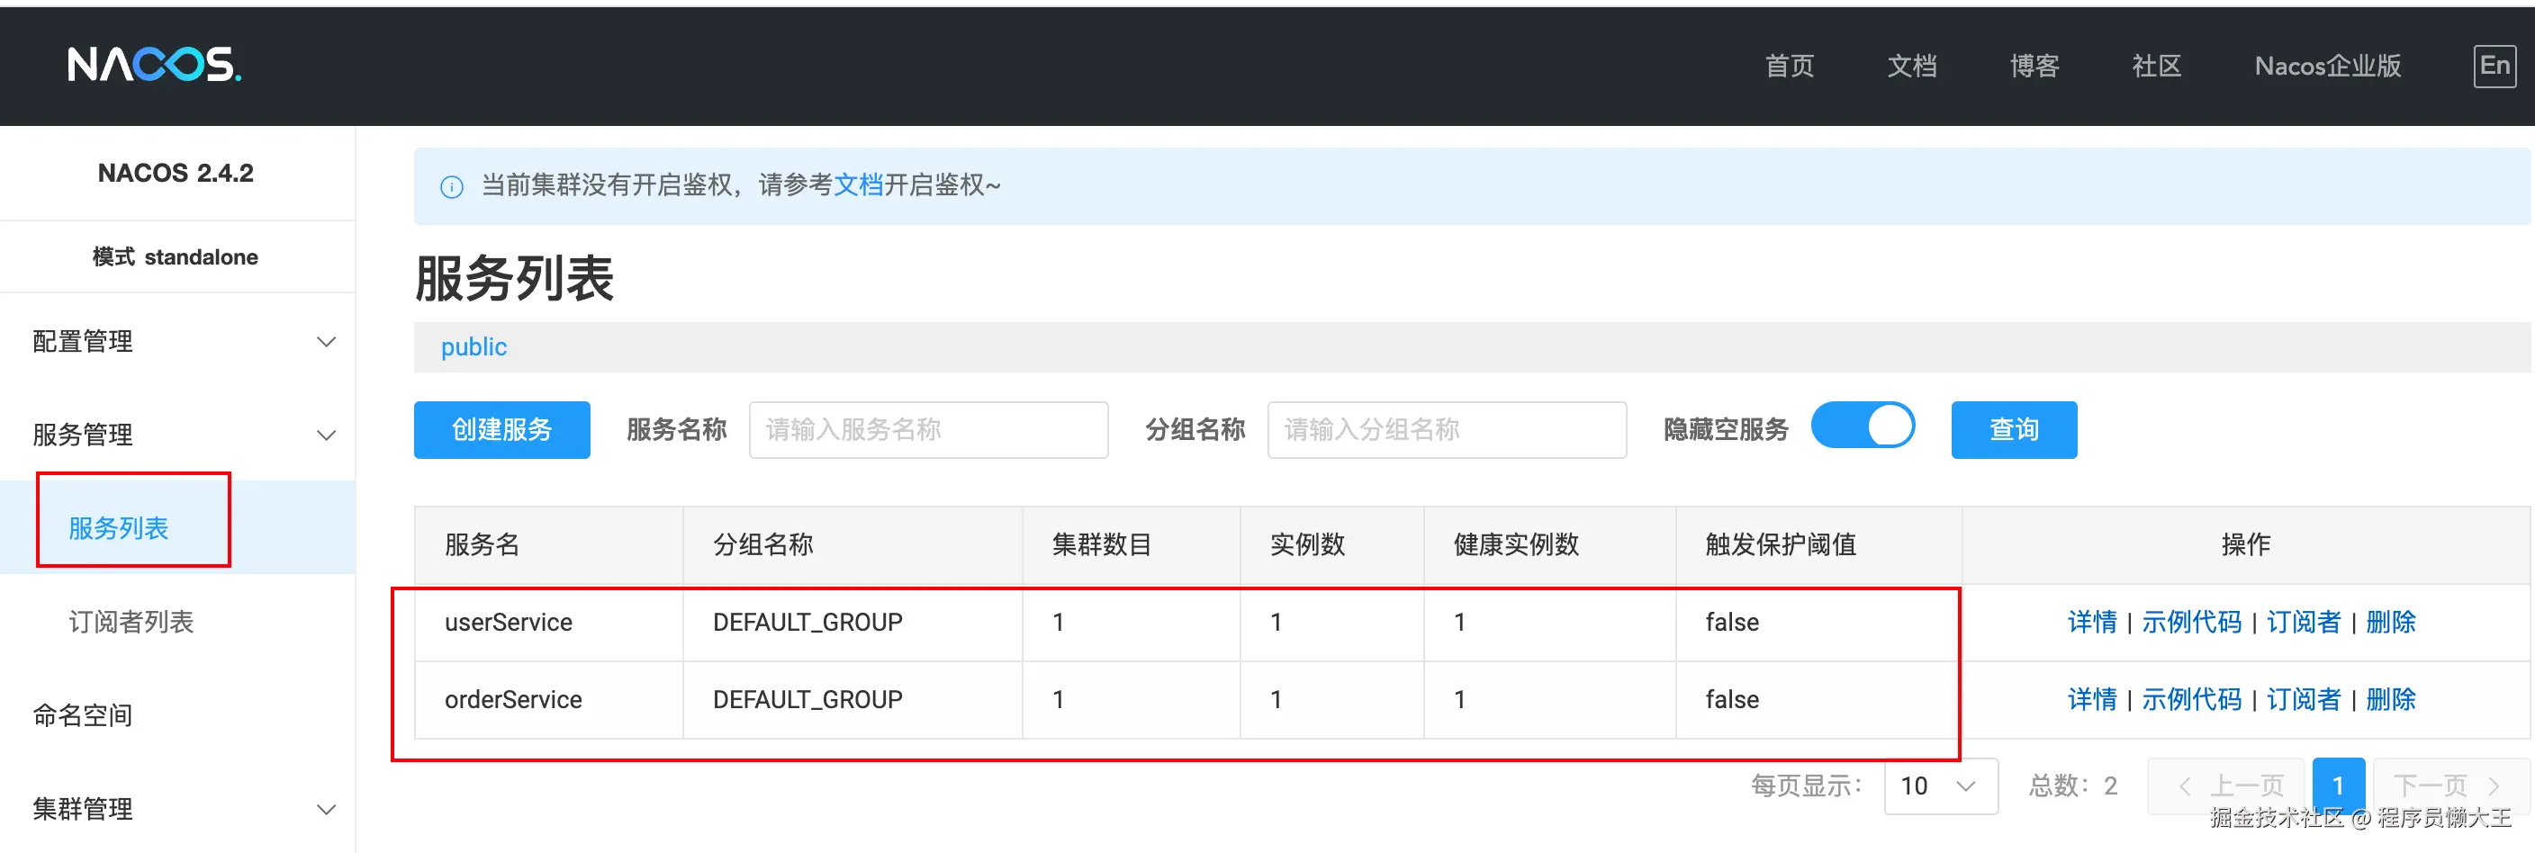Expand the 配置管理 menu chevron
Image resolution: width=2535 pixels, height=853 pixels.
[x=326, y=341]
